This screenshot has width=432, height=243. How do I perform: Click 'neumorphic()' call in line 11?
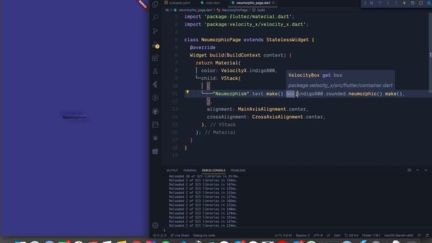(365, 94)
